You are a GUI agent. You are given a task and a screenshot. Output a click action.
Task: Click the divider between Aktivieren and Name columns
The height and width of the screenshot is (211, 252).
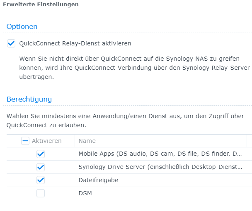click(75, 141)
